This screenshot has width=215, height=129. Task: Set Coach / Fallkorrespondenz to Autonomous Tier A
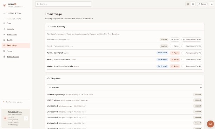(192, 46)
